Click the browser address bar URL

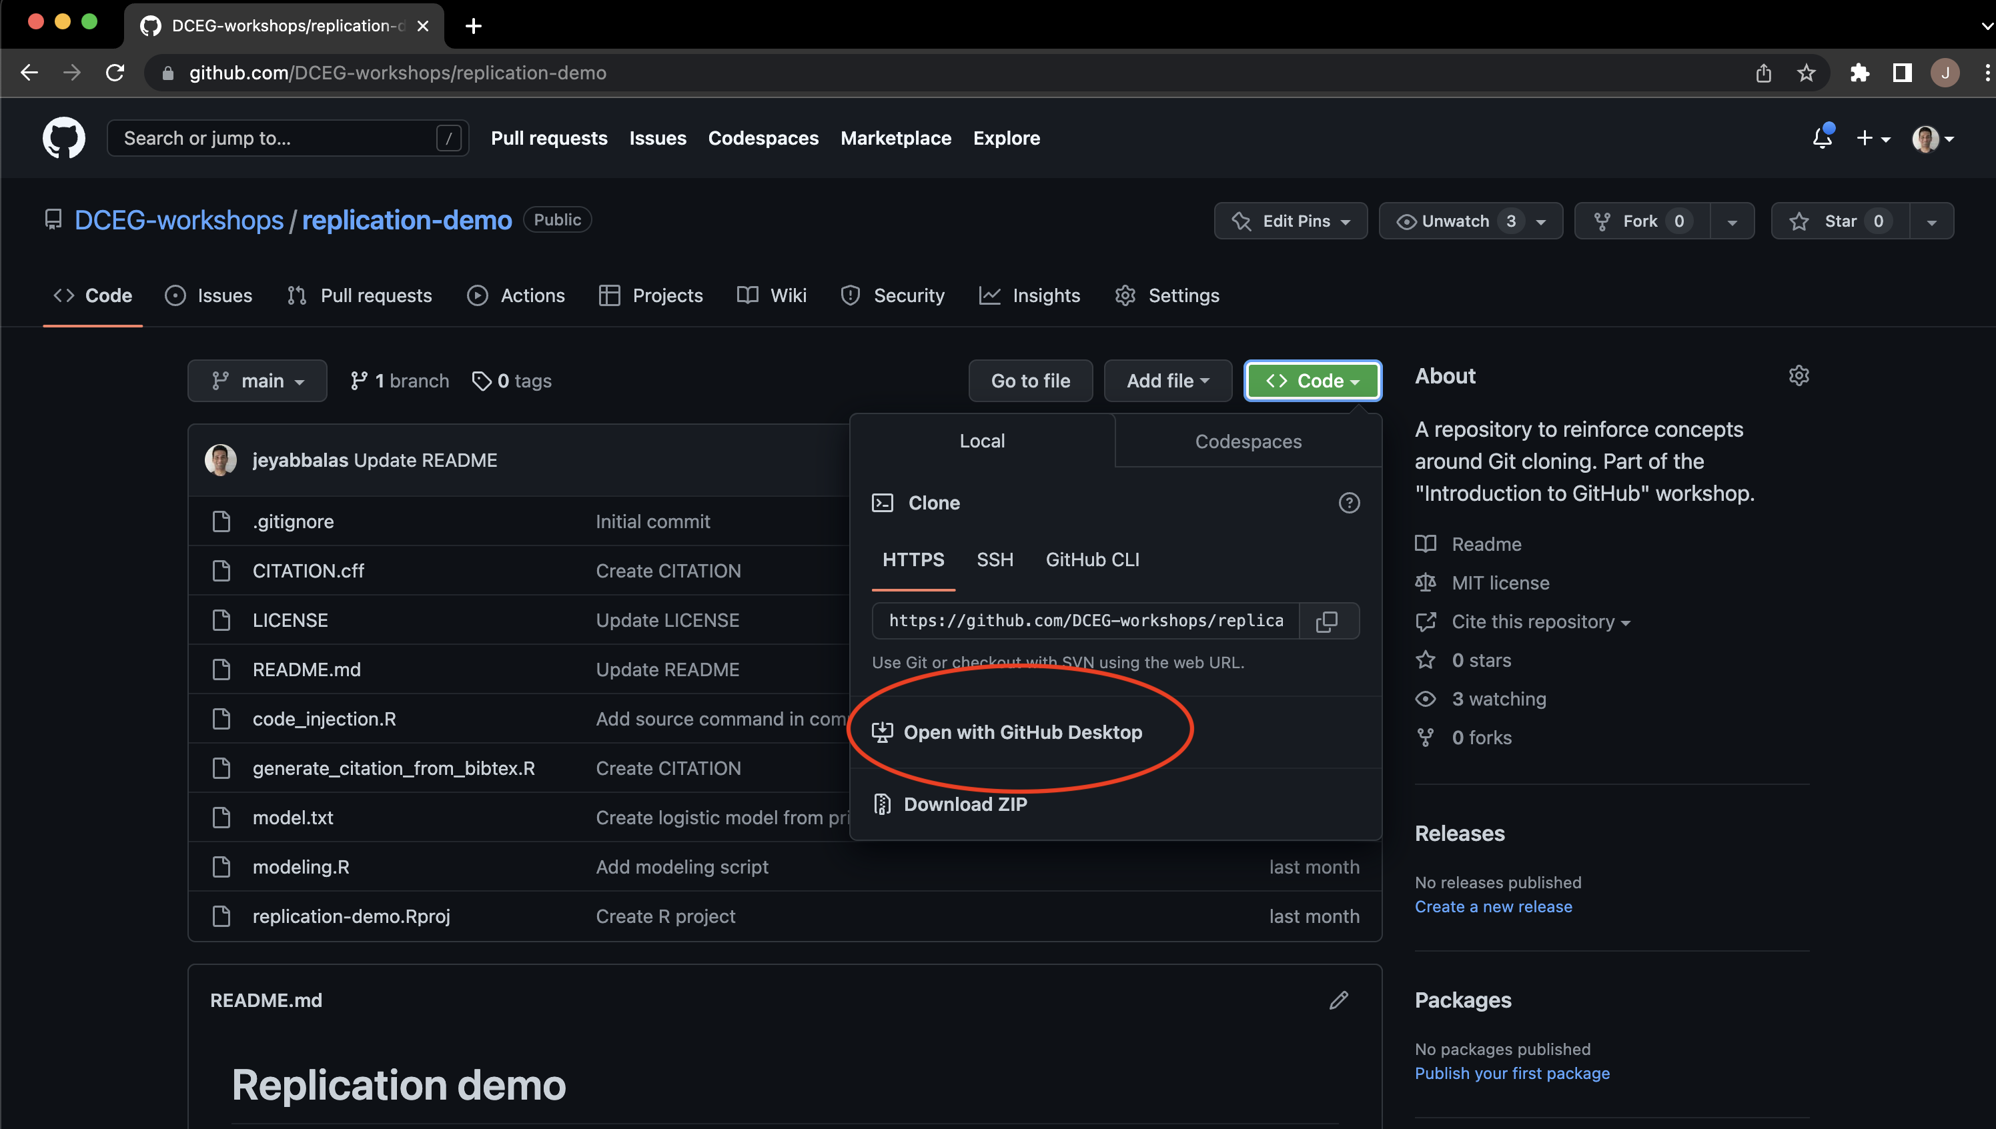[397, 73]
